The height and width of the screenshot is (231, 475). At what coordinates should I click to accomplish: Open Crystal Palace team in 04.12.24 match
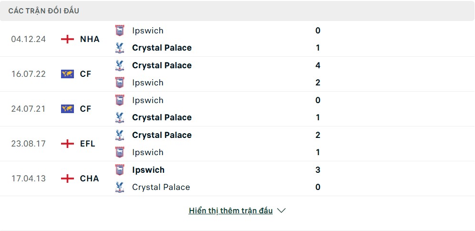(162, 48)
